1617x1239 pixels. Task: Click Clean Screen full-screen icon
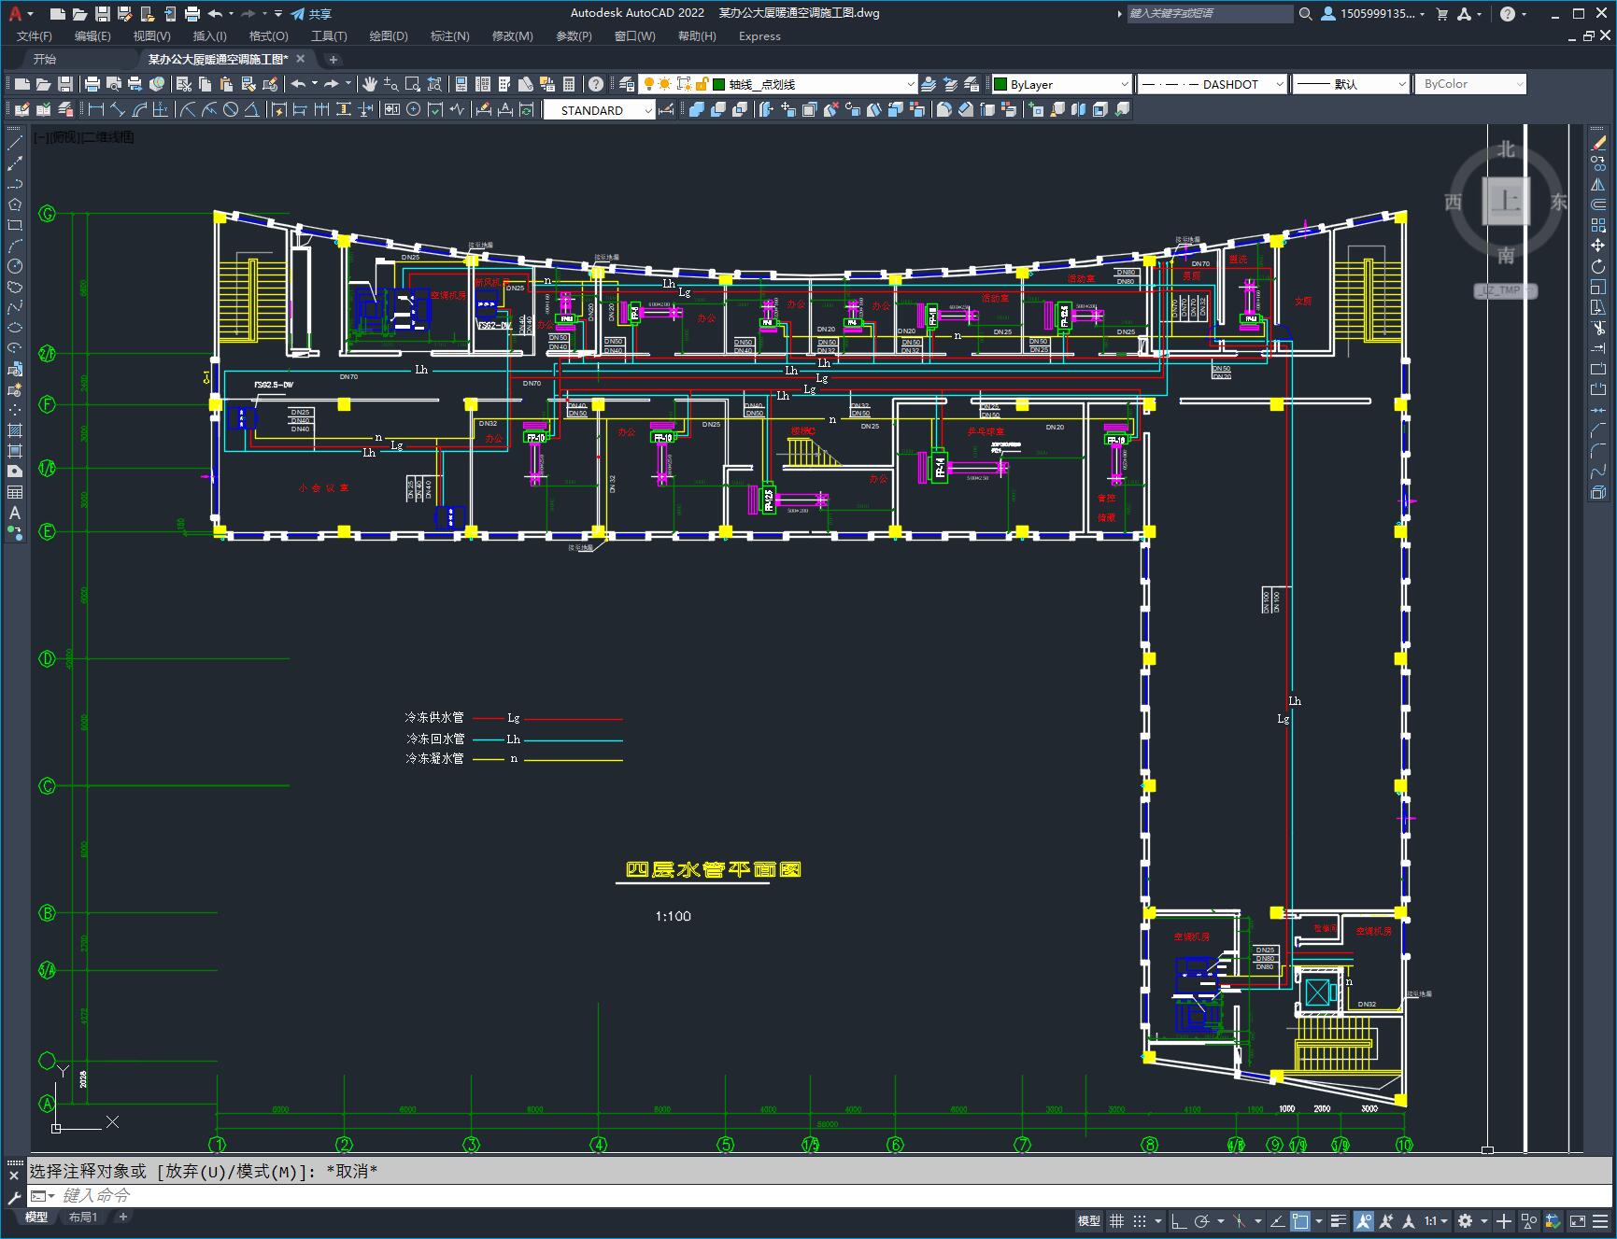coord(1577,1220)
